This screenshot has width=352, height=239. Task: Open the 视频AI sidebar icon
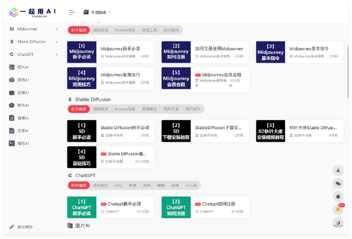click(x=12, y=93)
